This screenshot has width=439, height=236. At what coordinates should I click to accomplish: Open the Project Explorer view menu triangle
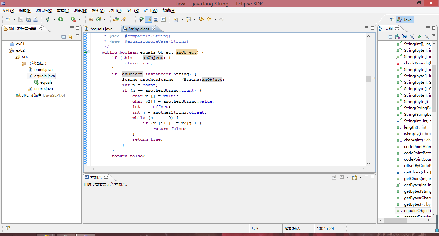(x=78, y=35)
